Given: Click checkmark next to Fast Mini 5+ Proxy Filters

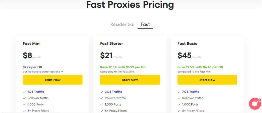Looking at the screenshot, I should tap(24, 111).
